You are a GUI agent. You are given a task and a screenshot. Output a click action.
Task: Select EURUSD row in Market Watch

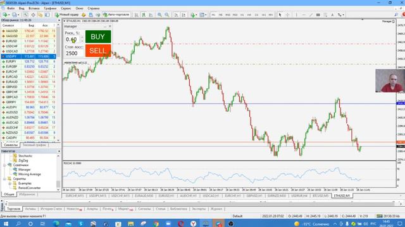[x=28, y=41]
